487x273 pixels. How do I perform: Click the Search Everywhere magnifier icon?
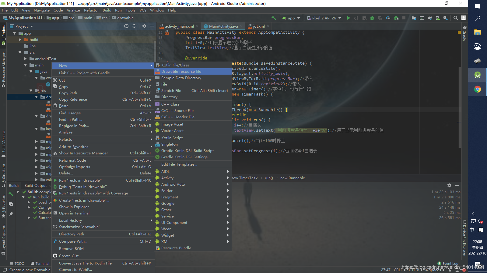(x=456, y=18)
